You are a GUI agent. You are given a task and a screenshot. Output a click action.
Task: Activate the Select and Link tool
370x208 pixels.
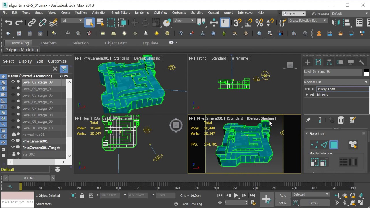[32, 23]
